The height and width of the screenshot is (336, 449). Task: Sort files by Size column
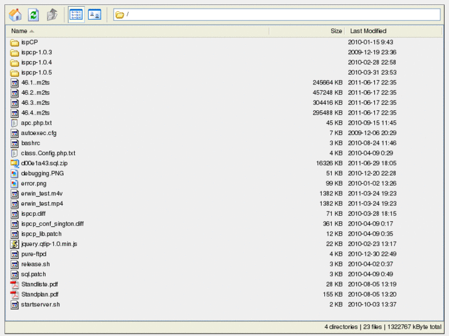[336, 31]
